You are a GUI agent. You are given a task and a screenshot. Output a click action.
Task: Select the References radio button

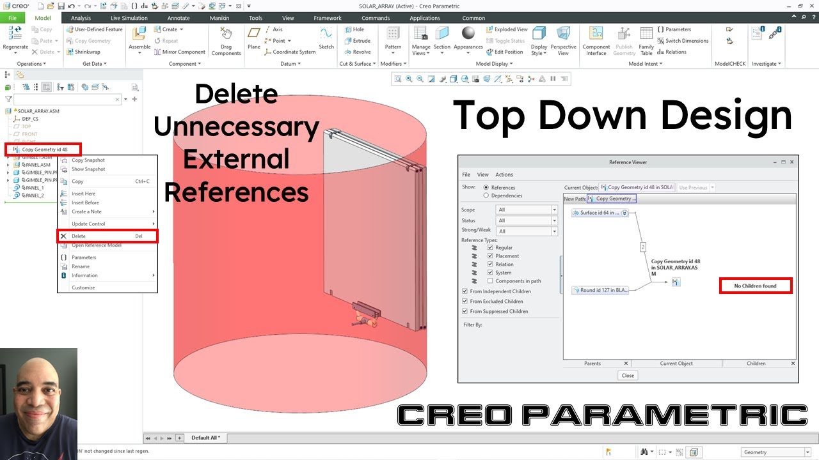486,187
